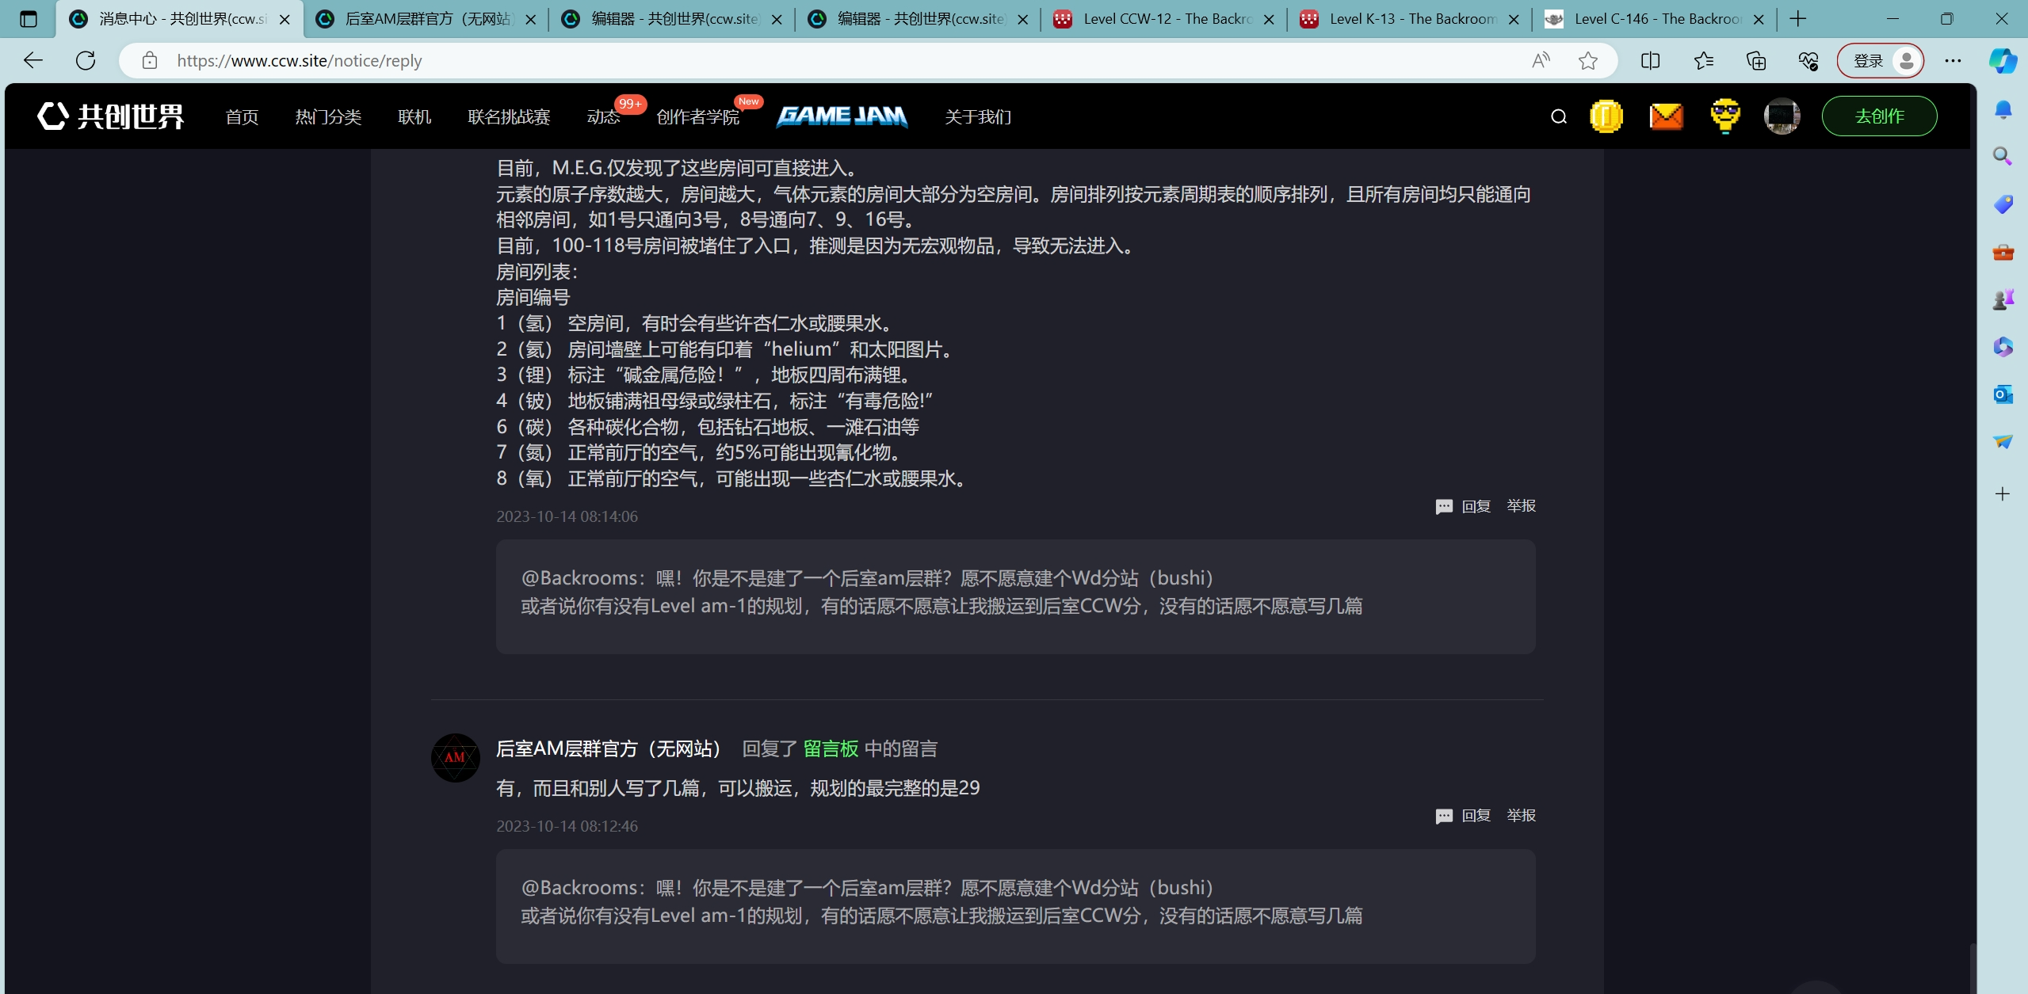Open the sidebar Outlook icon
The width and height of the screenshot is (2028, 994).
(2003, 394)
